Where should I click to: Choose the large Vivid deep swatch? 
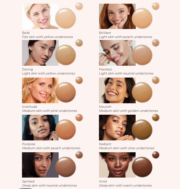click(142, 167)
